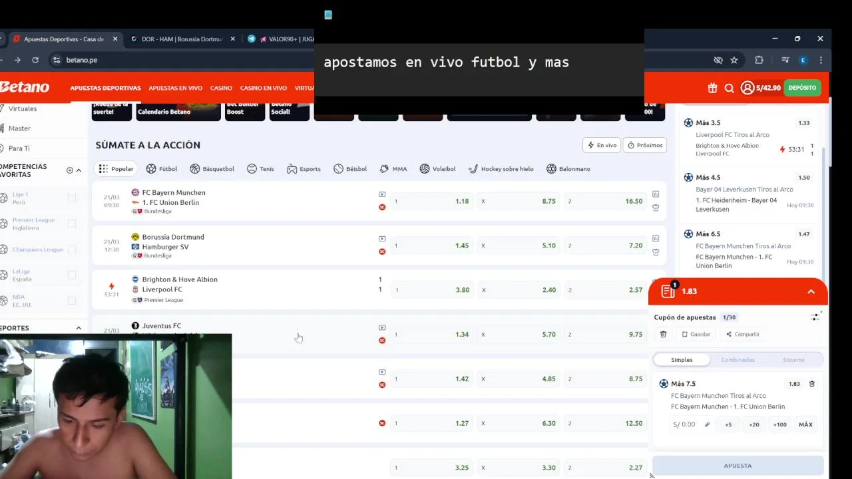
Task: Open the Betano logo home link
Action: tap(25, 87)
